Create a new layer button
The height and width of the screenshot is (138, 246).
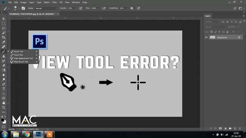(235, 128)
